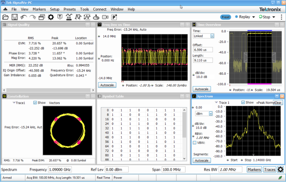
Task: Click the Time Overview panel title icon
Action: [194, 25]
